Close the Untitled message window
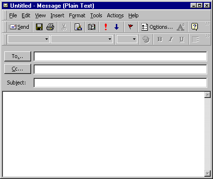Viewport: 213px width, 179px height. point(207,6)
